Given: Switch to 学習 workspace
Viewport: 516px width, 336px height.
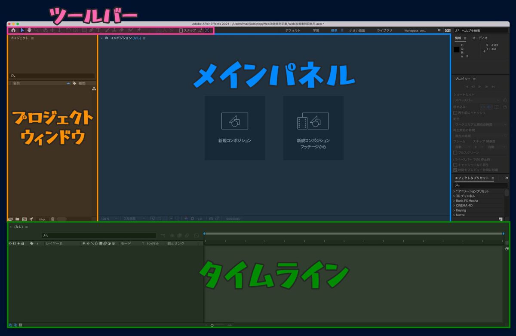Looking at the screenshot, I should point(316,30).
